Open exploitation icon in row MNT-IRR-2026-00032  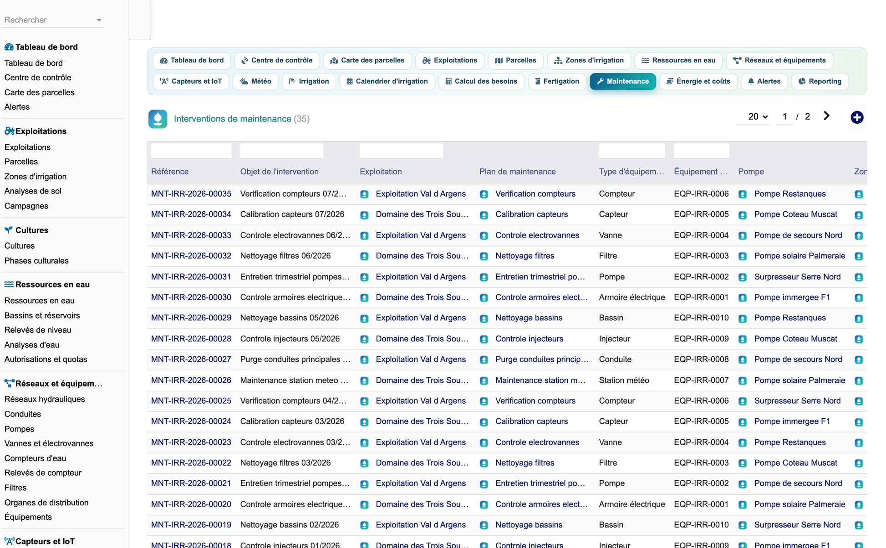click(x=364, y=256)
